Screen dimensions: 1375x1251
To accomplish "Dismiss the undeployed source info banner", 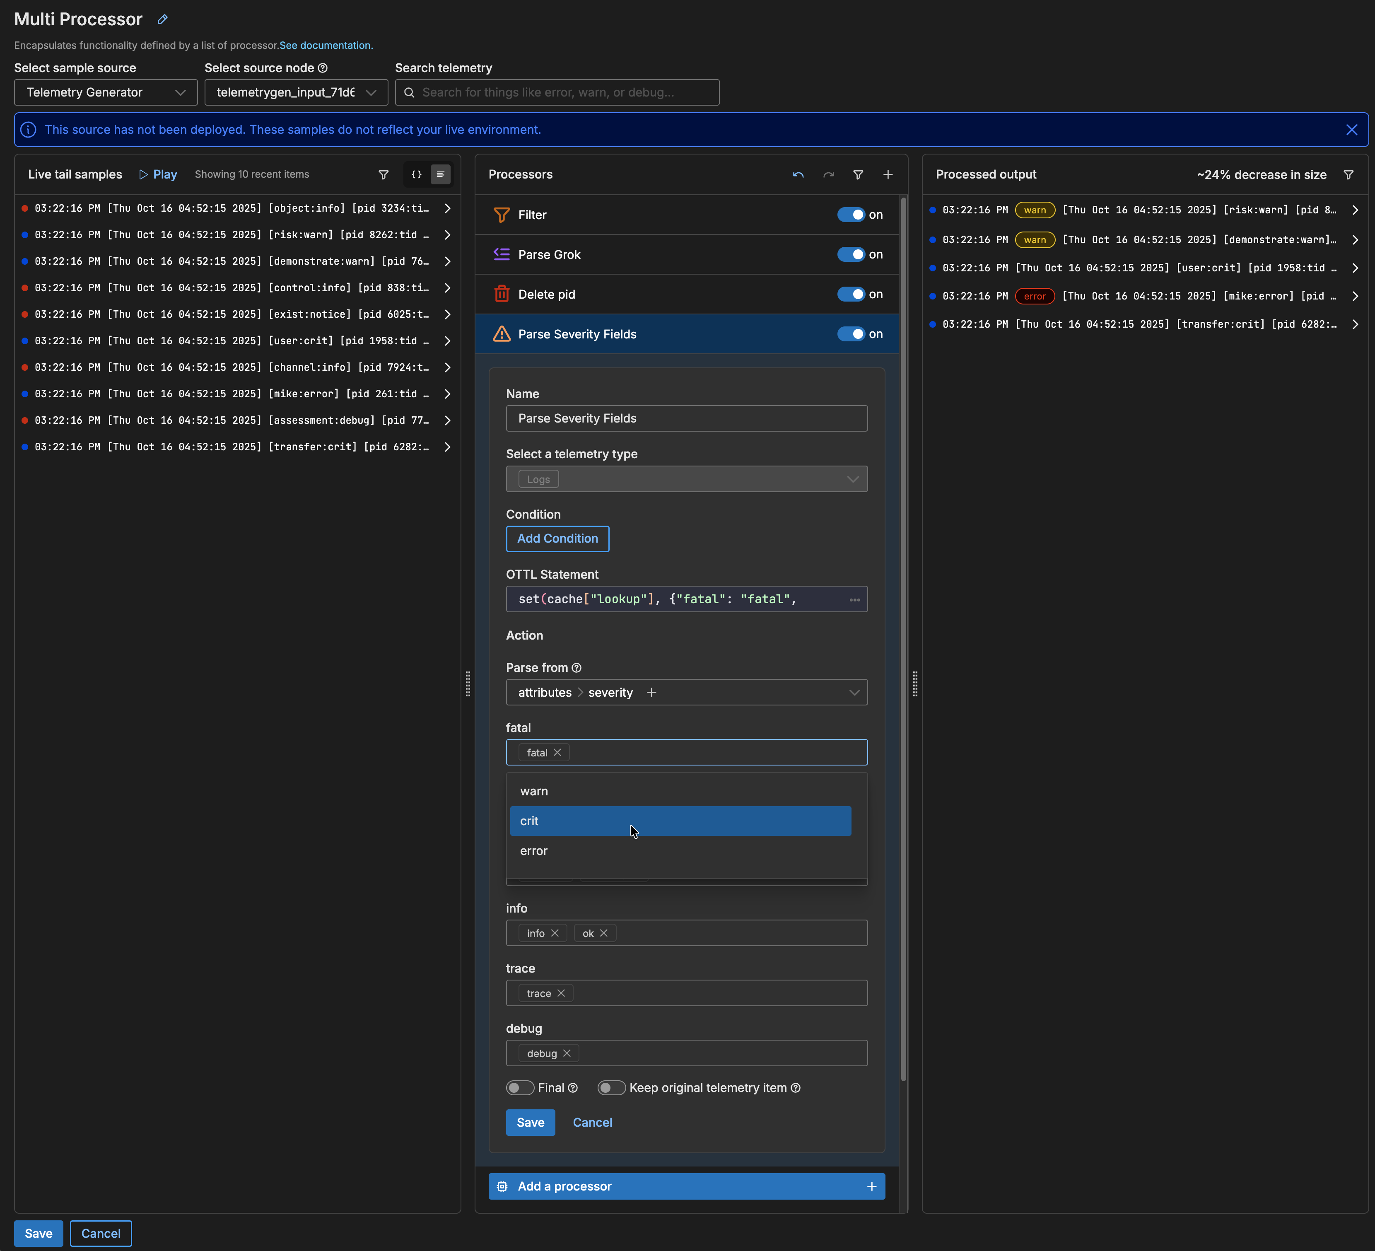I will pos(1351,130).
